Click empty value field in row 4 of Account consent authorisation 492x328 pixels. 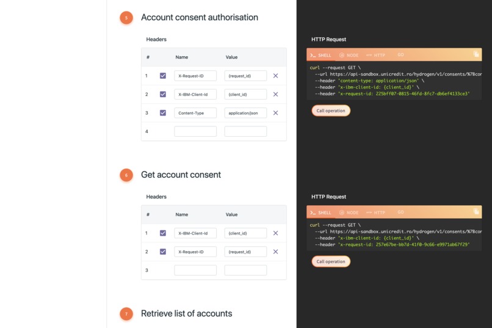point(245,131)
